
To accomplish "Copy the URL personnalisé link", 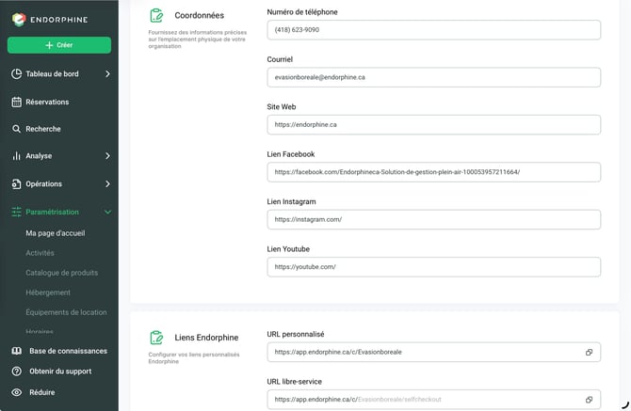I will (589, 353).
